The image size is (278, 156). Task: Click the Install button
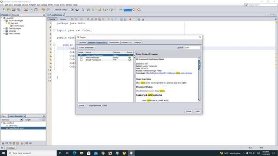(x=82, y=105)
